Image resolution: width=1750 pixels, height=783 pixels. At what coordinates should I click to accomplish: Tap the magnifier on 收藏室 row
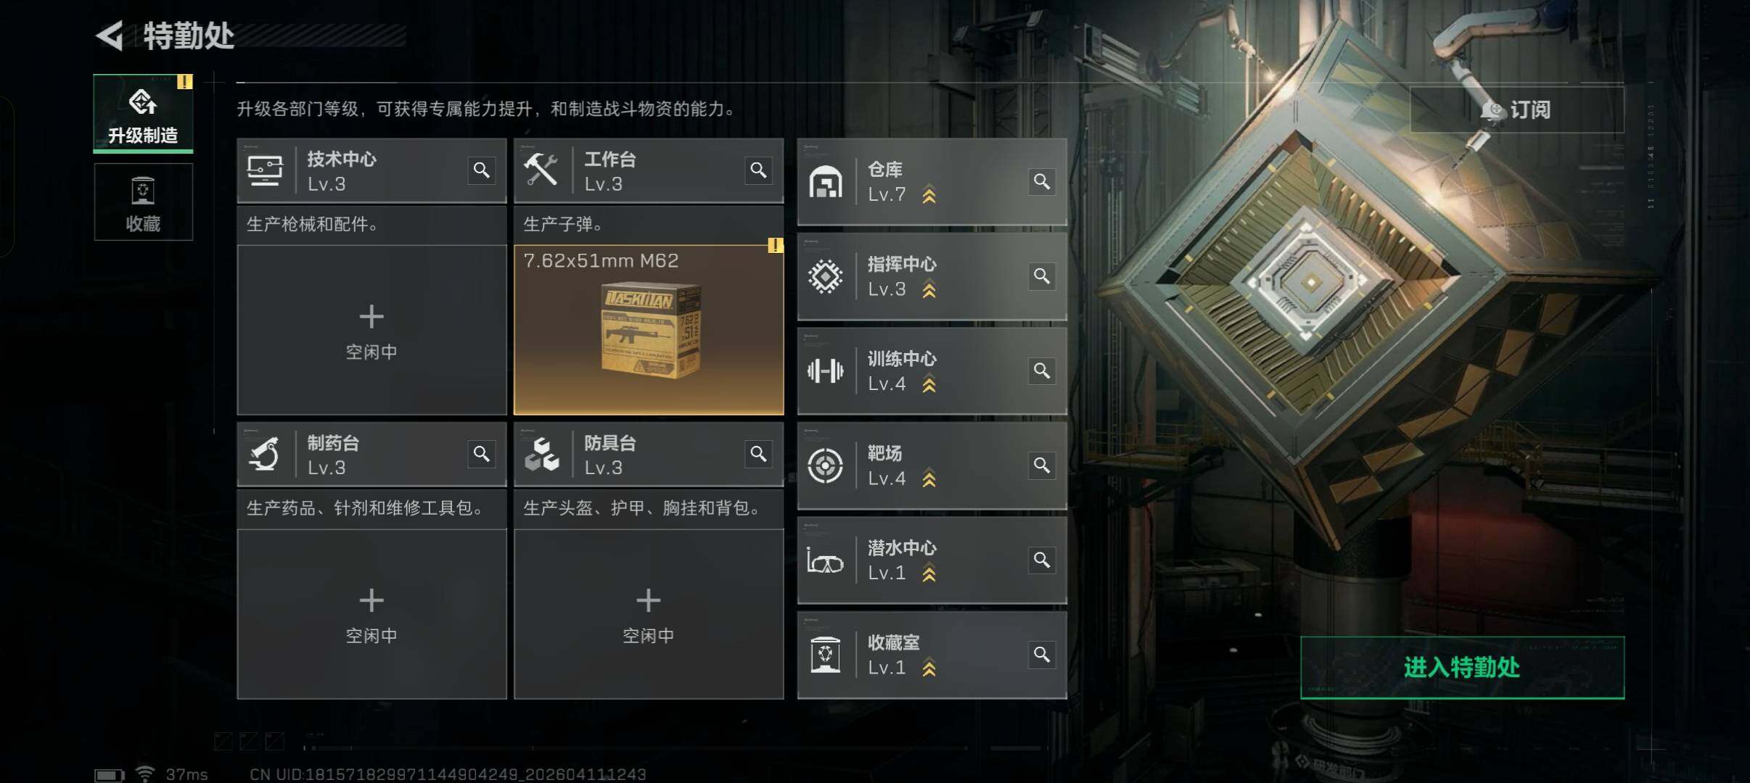[x=1042, y=655]
